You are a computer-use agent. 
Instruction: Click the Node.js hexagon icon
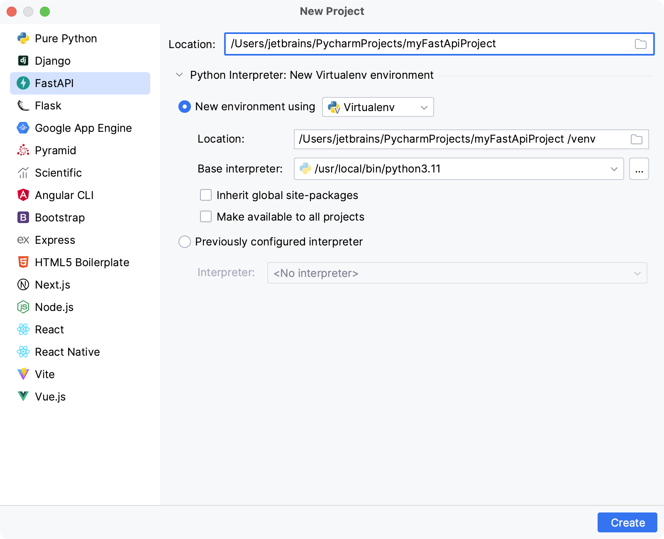click(23, 307)
